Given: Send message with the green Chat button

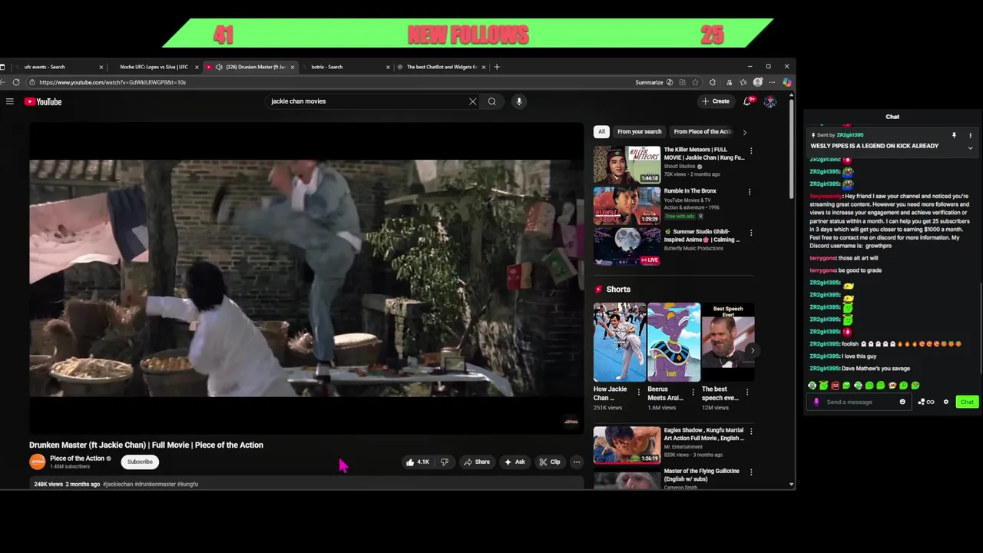Looking at the screenshot, I should [967, 402].
